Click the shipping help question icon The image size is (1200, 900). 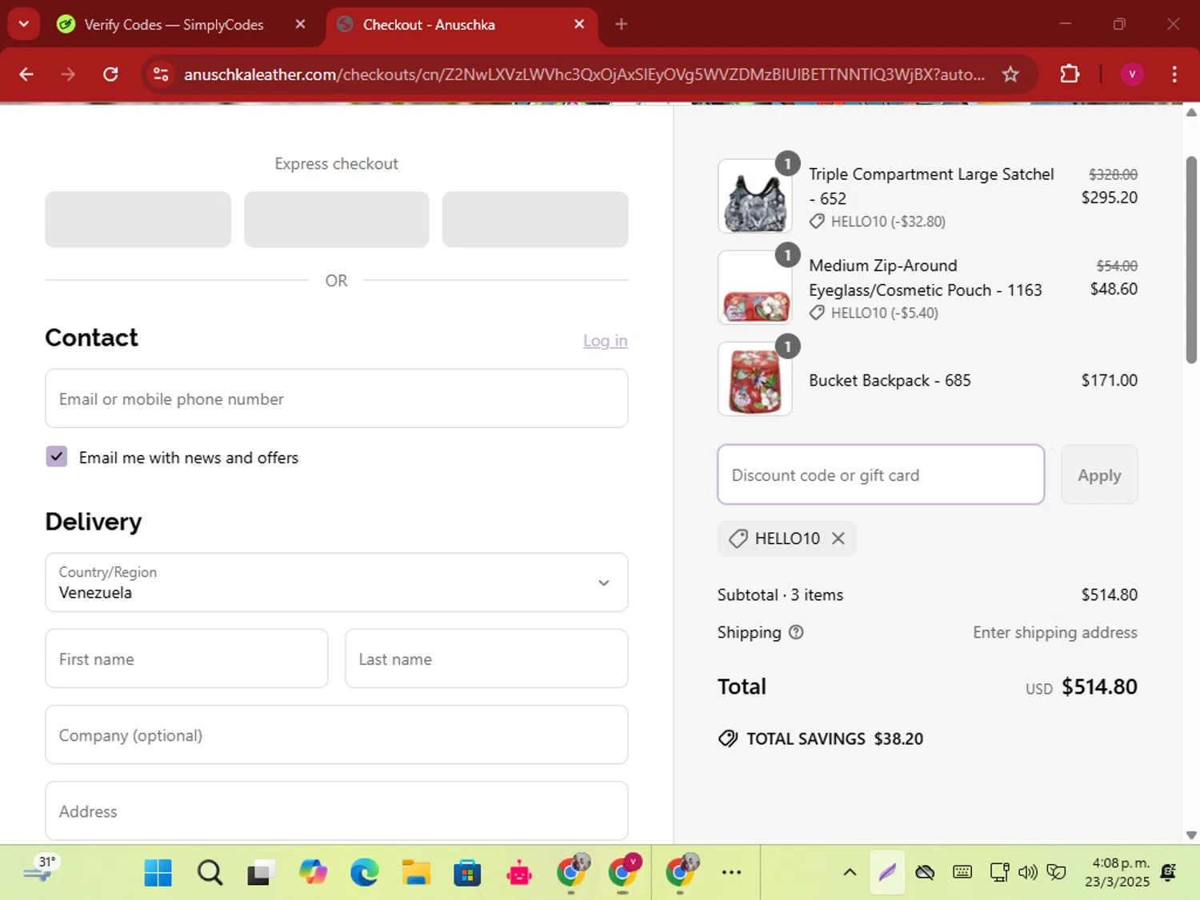tap(796, 632)
